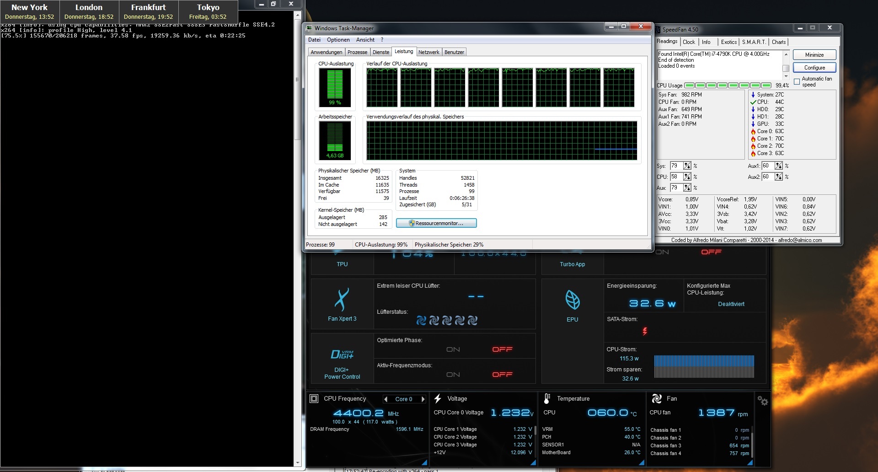Switch Optimierte Phase to OFF
Image resolution: width=878 pixels, height=472 pixels.
(502, 349)
